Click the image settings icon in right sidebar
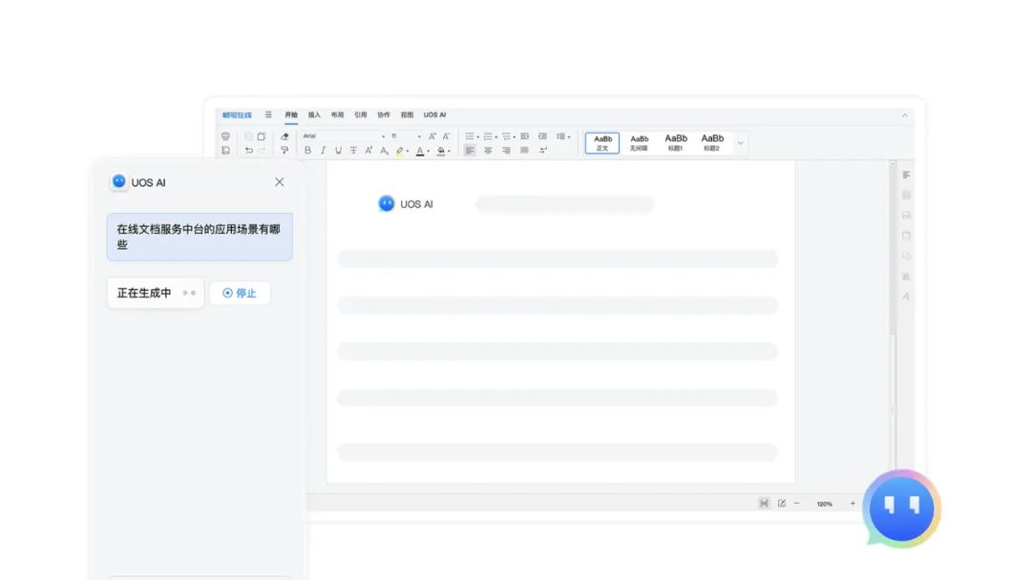The image size is (1031, 580). click(x=906, y=216)
